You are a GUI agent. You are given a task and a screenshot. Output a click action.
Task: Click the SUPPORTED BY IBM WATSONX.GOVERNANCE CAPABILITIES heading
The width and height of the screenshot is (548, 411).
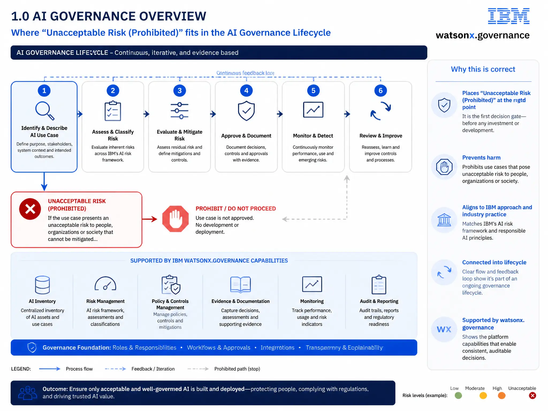coord(209,261)
